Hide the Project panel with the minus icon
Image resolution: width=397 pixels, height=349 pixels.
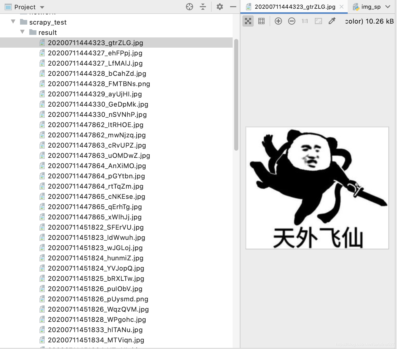point(233,7)
